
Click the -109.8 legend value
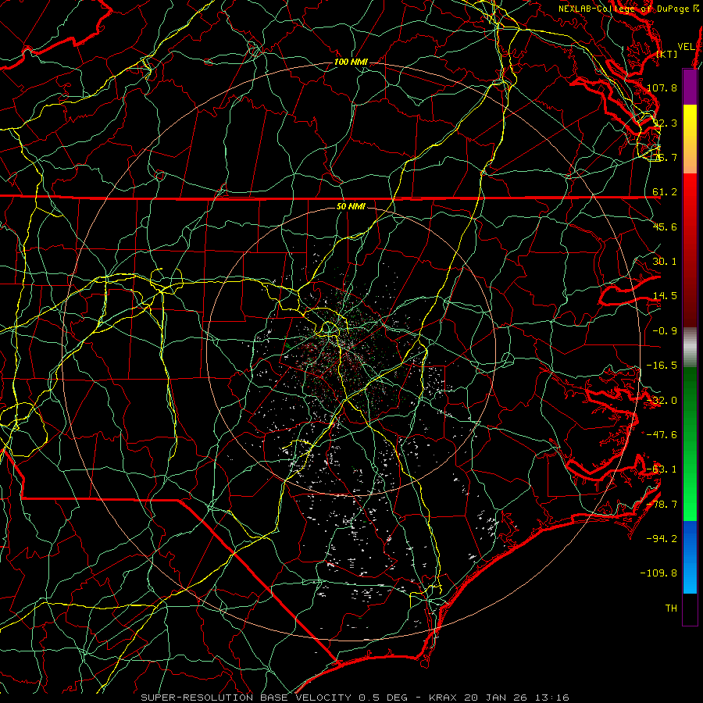(658, 573)
